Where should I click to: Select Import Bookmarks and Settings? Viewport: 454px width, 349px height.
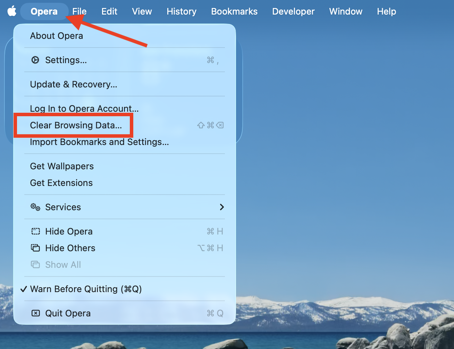tap(99, 142)
